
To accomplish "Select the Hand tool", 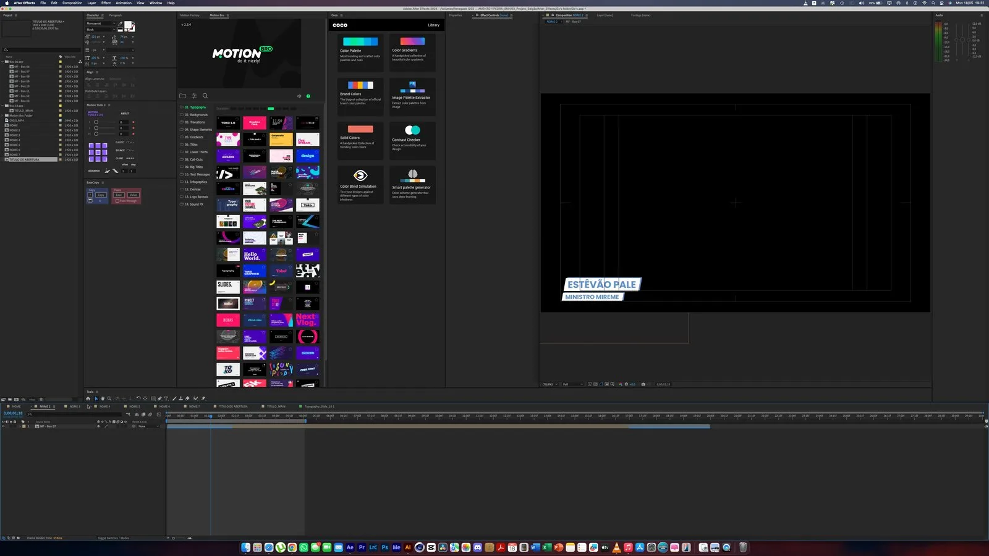I will pos(103,398).
